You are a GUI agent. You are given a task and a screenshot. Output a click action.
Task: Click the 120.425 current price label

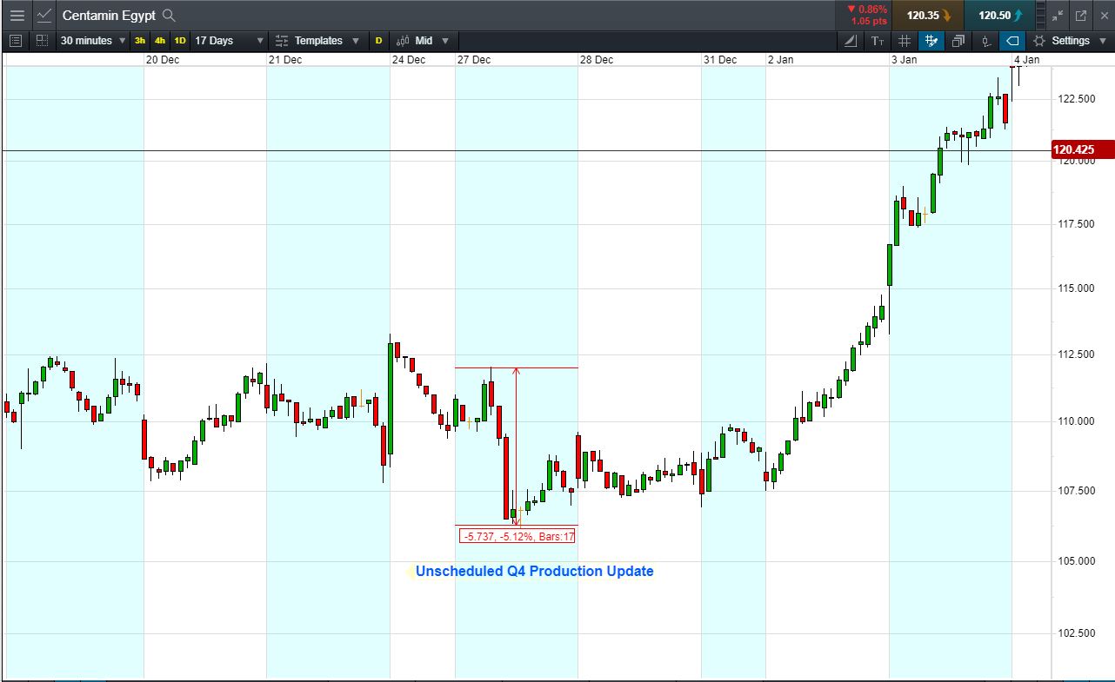(1083, 150)
